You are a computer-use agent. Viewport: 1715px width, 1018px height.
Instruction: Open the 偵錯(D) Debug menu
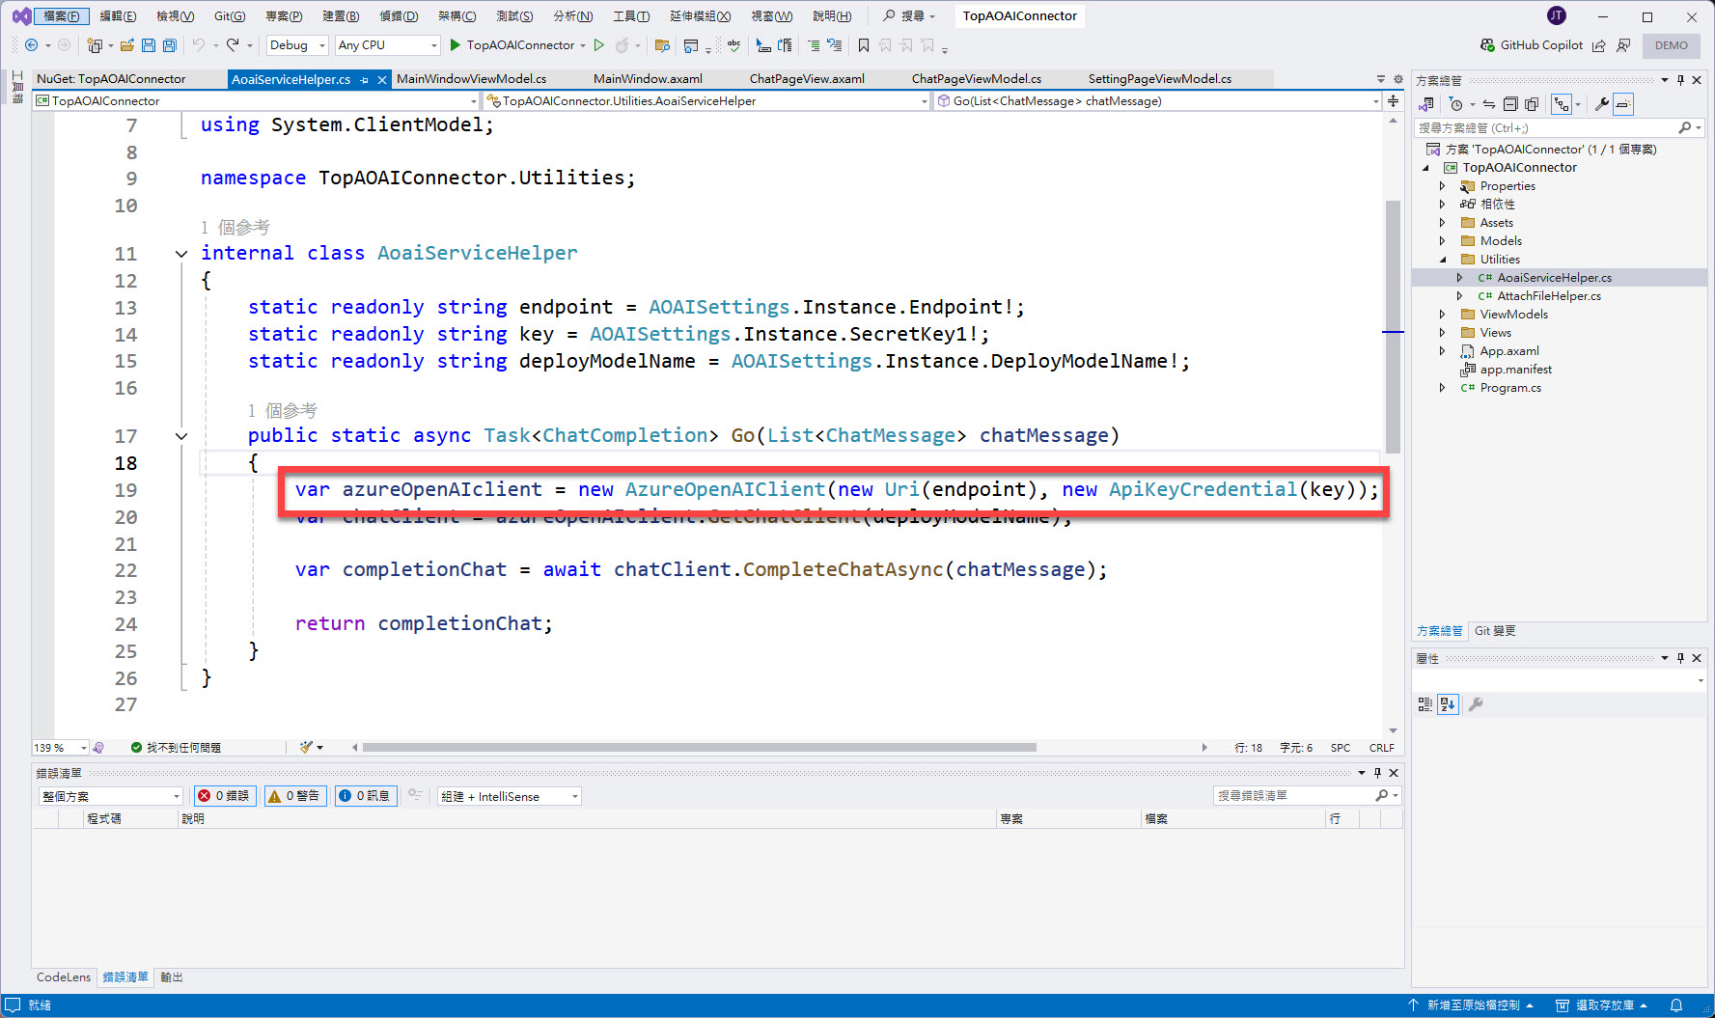(x=399, y=16)
